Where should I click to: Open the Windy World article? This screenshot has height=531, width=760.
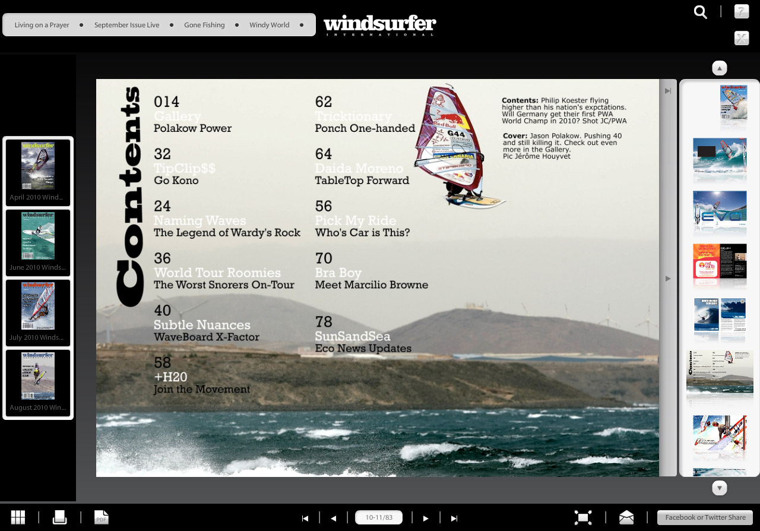click(x=269, y=24)
